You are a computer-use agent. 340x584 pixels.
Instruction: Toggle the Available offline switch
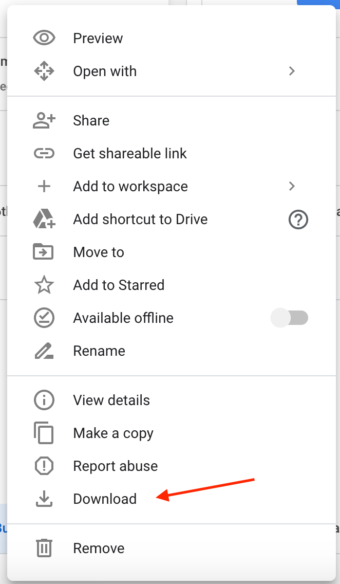click(x=289, y=318)
